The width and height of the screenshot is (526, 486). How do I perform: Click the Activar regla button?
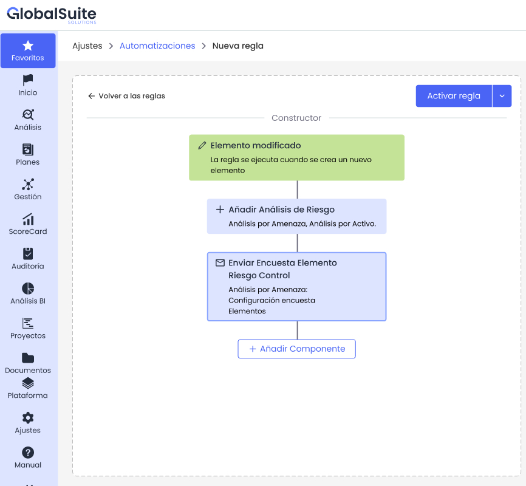454,96
